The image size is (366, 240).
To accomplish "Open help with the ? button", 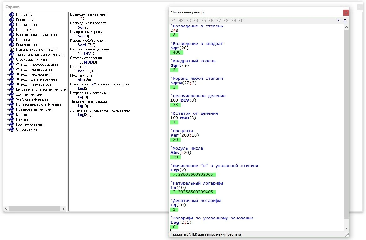I will click(x=338, y=21).
